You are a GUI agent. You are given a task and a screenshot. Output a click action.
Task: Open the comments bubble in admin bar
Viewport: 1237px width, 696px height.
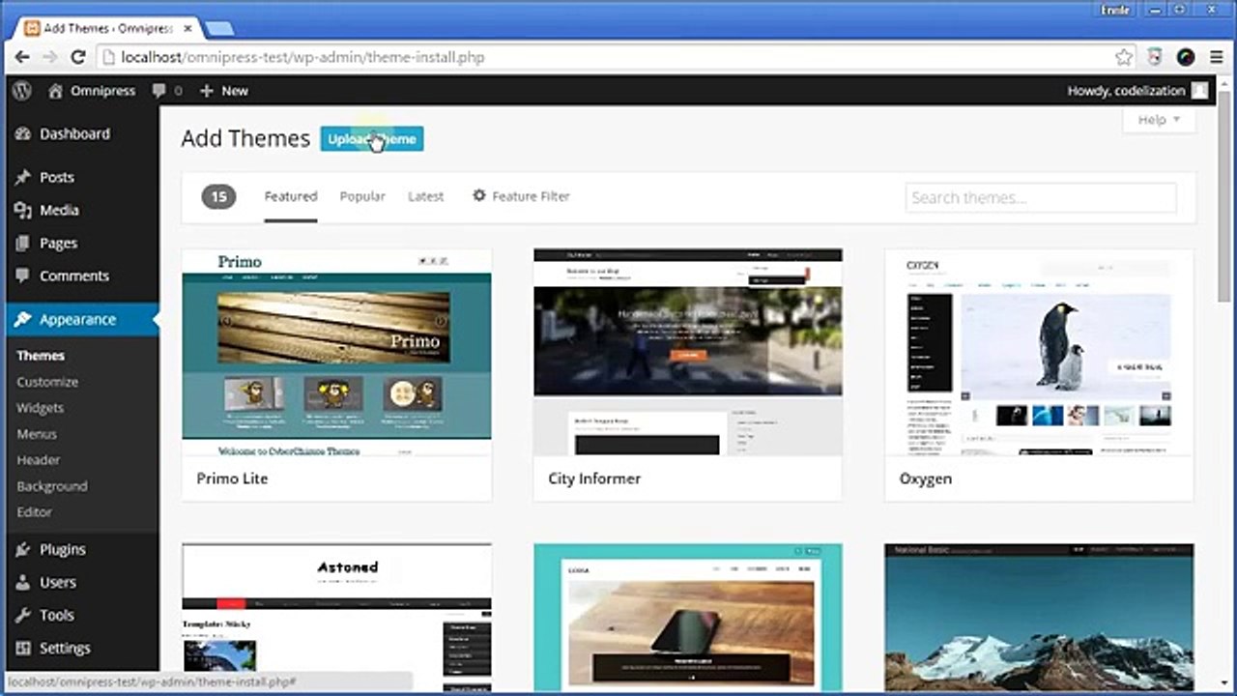tap(166, 90)
